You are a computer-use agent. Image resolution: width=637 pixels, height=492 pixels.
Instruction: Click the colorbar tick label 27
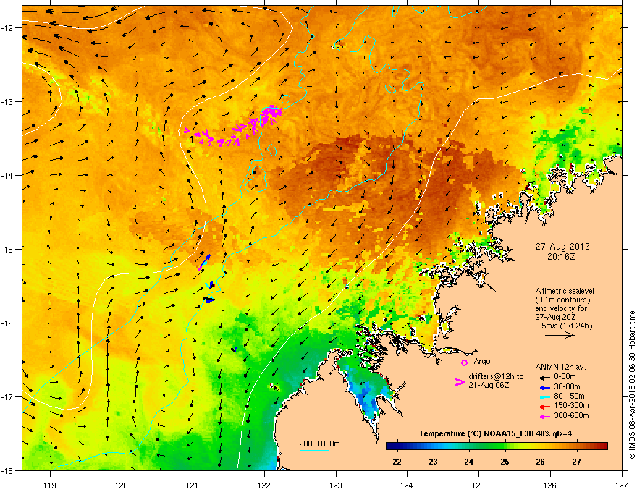tap(576, 462)
